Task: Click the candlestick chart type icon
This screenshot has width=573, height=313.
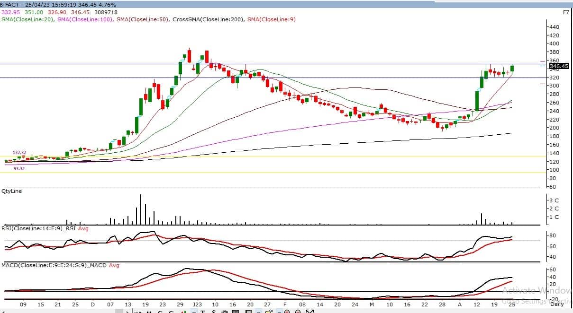Action: (x=183, y=312)
